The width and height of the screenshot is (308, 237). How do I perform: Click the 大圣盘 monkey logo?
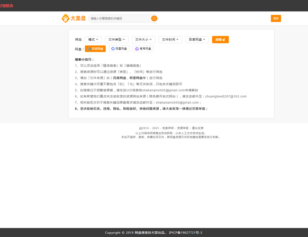pos(65,18)
